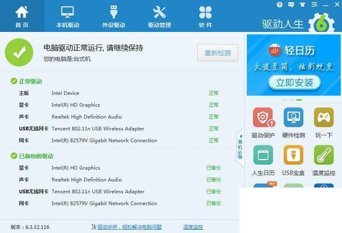Open the feedback chat bubble icon
This screenshot has width=342, height=233.
pyautogui.click(x=291, y=5)
